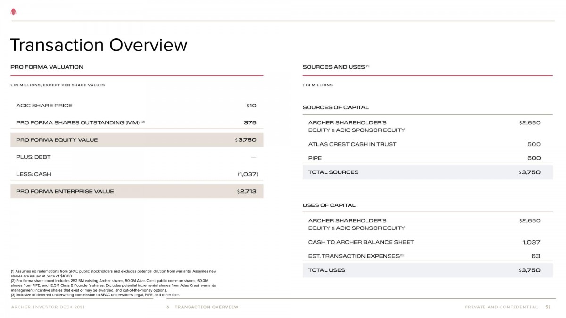Select the Pro Forma Enterprise Value row
566x318 pixels.
(136, 191)
